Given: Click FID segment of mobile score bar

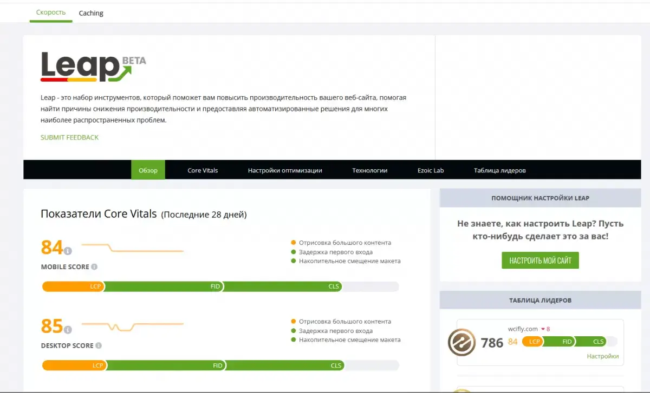Looking at the screenshot, I should 164,287.
